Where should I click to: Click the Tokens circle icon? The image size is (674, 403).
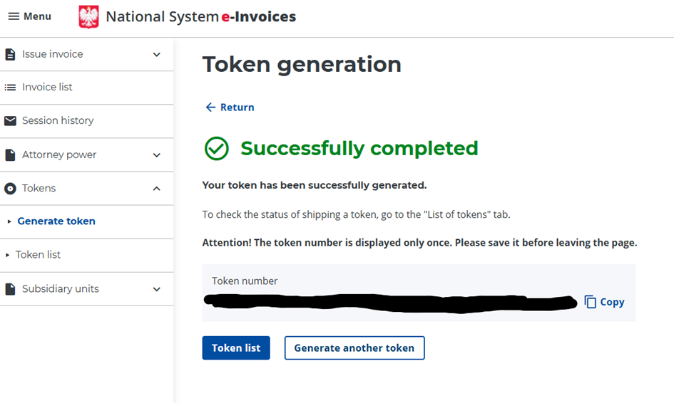10,189
